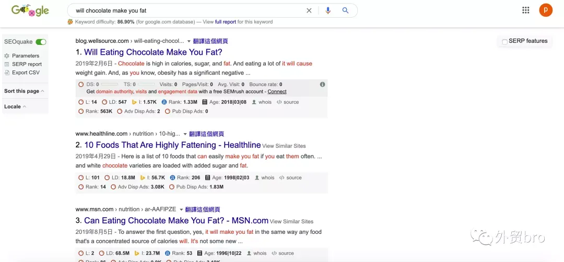Open result Will Eating Chocolate Make You Fat?
The width and height of the screenshot is (564, 262).
(x=153, y=52)
